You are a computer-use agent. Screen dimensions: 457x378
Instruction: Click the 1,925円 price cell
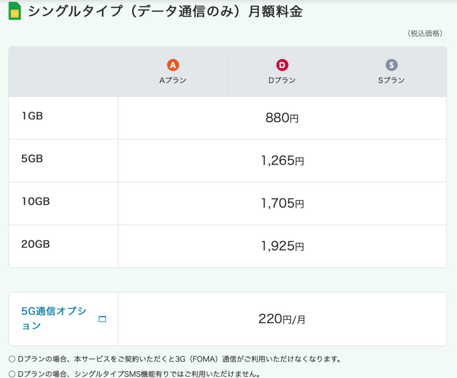point(282,246)
